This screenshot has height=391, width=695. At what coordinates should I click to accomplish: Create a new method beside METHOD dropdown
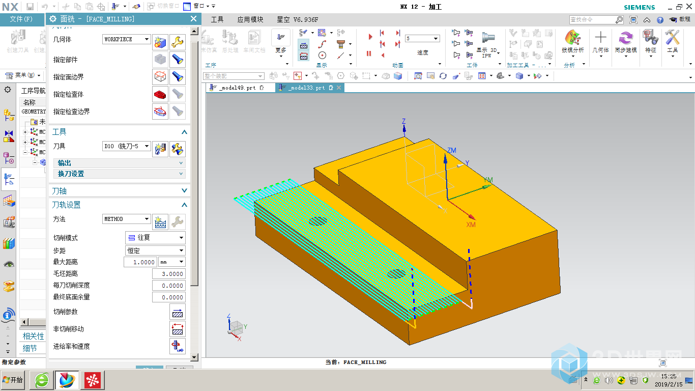(160, 221)
